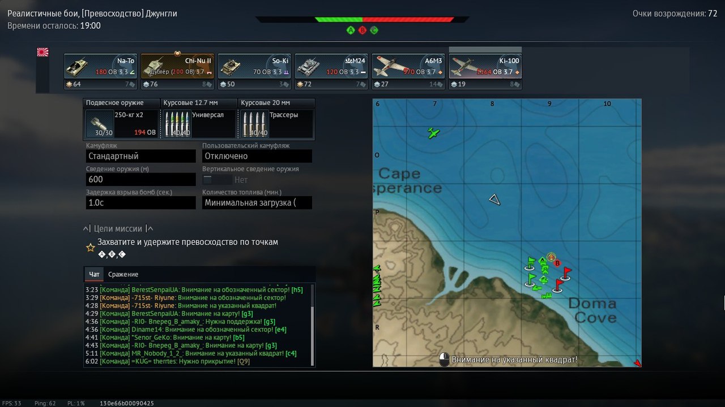Click the white triangle player marker on map
This screenshot has height=407, width=725.
pyautogui.click(x=494, y=199)
